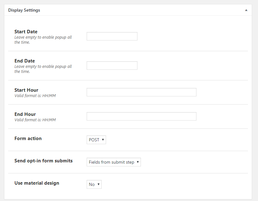This screenshot has height=201, width=258.
Task: Focus the End Date text box
Action: [x=112, y=66]
